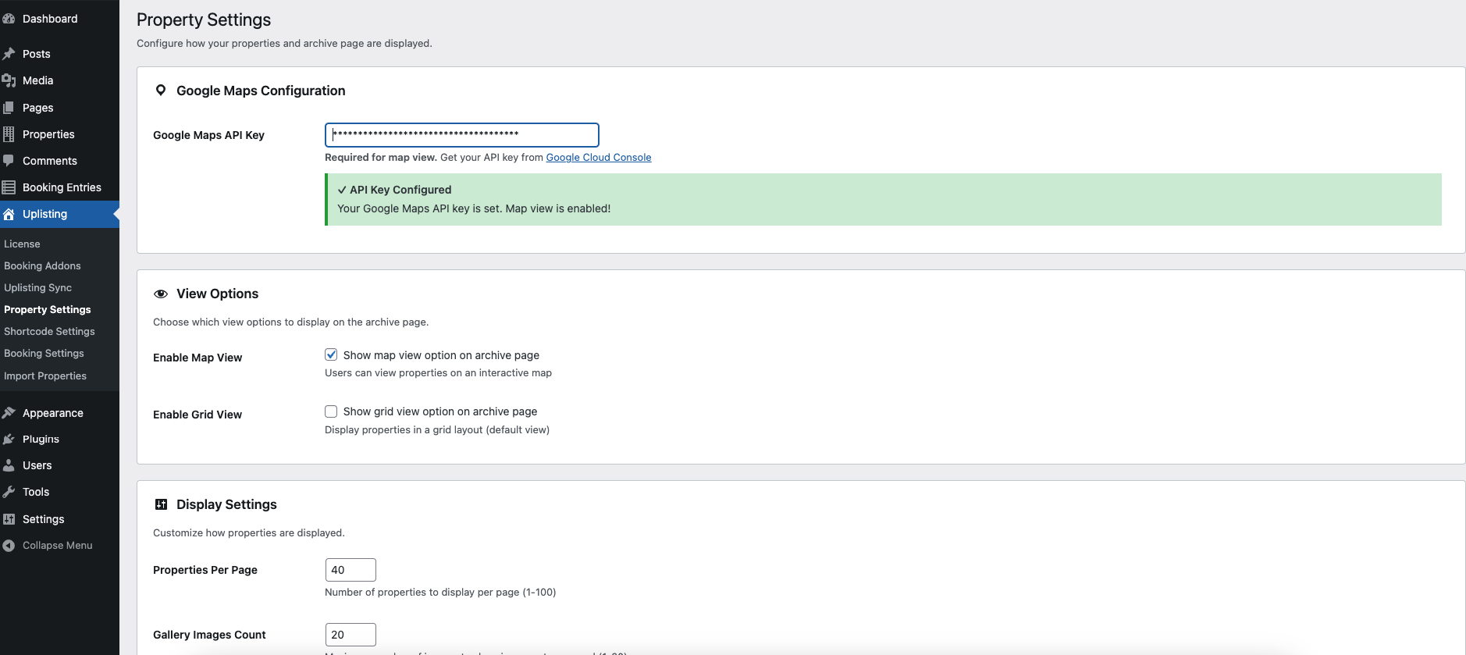Open Import Properties submenu
This screenshot has width=1466, height=655.
(x=45, y=376)
